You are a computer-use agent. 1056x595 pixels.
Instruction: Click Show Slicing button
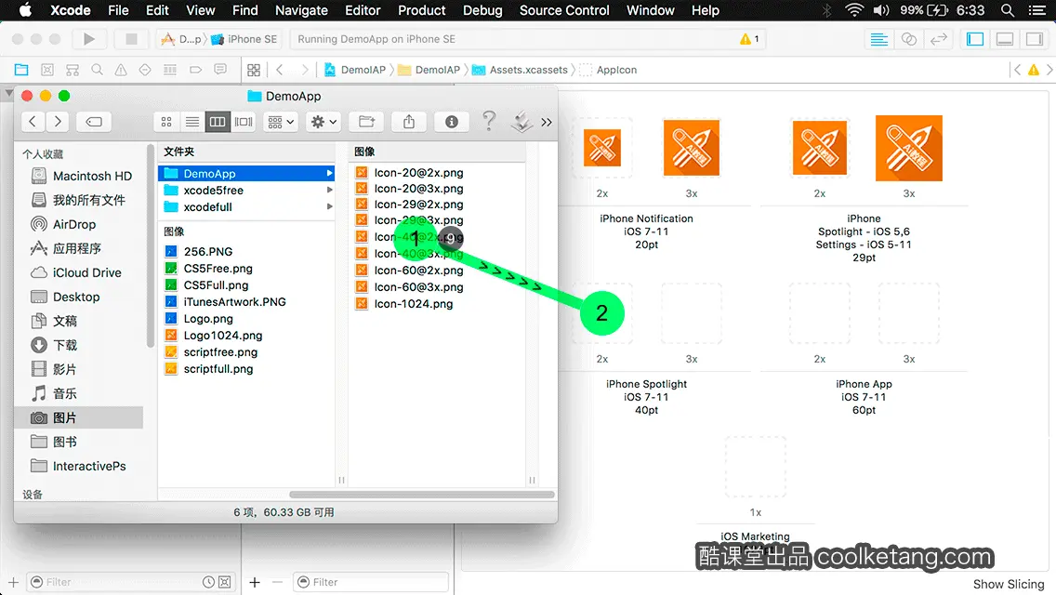point(1009,584)
